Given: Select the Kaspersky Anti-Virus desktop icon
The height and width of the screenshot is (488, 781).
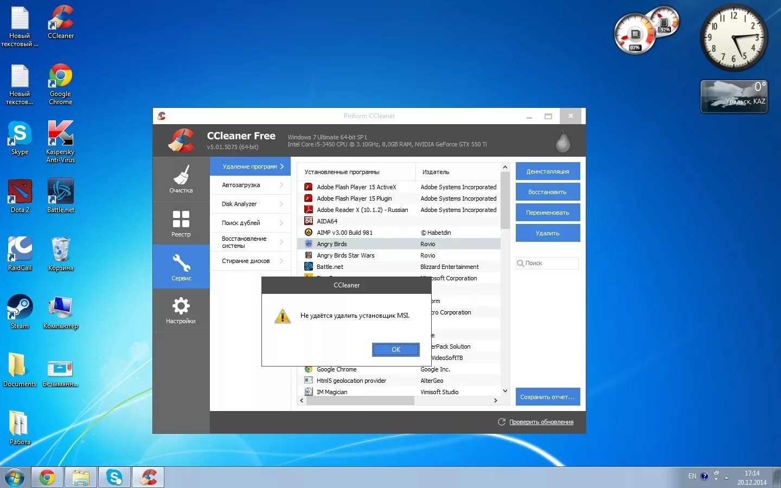Looking at the screenshot, I should click(61, 142).
